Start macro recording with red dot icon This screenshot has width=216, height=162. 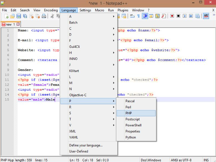[172, 16]
